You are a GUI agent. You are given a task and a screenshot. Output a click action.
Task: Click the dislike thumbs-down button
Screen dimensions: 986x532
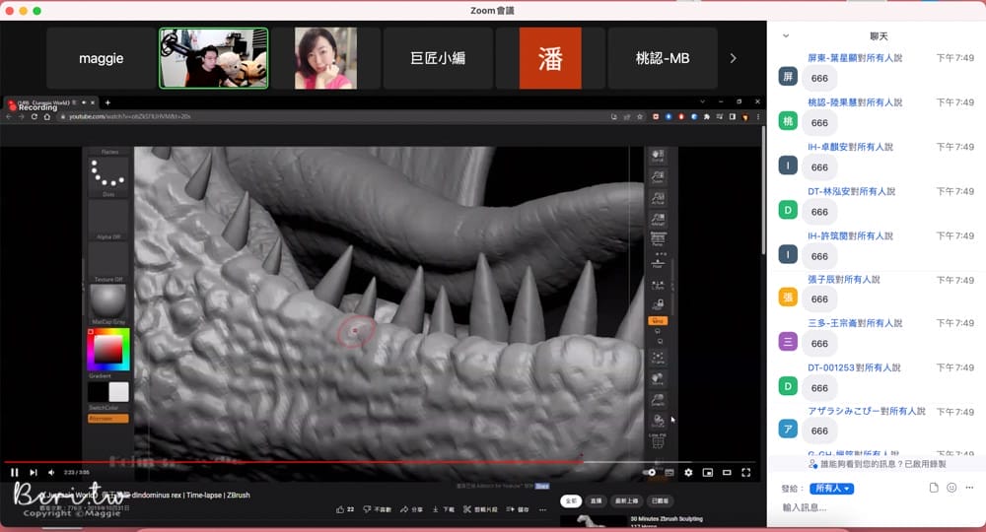pos(377,509)
